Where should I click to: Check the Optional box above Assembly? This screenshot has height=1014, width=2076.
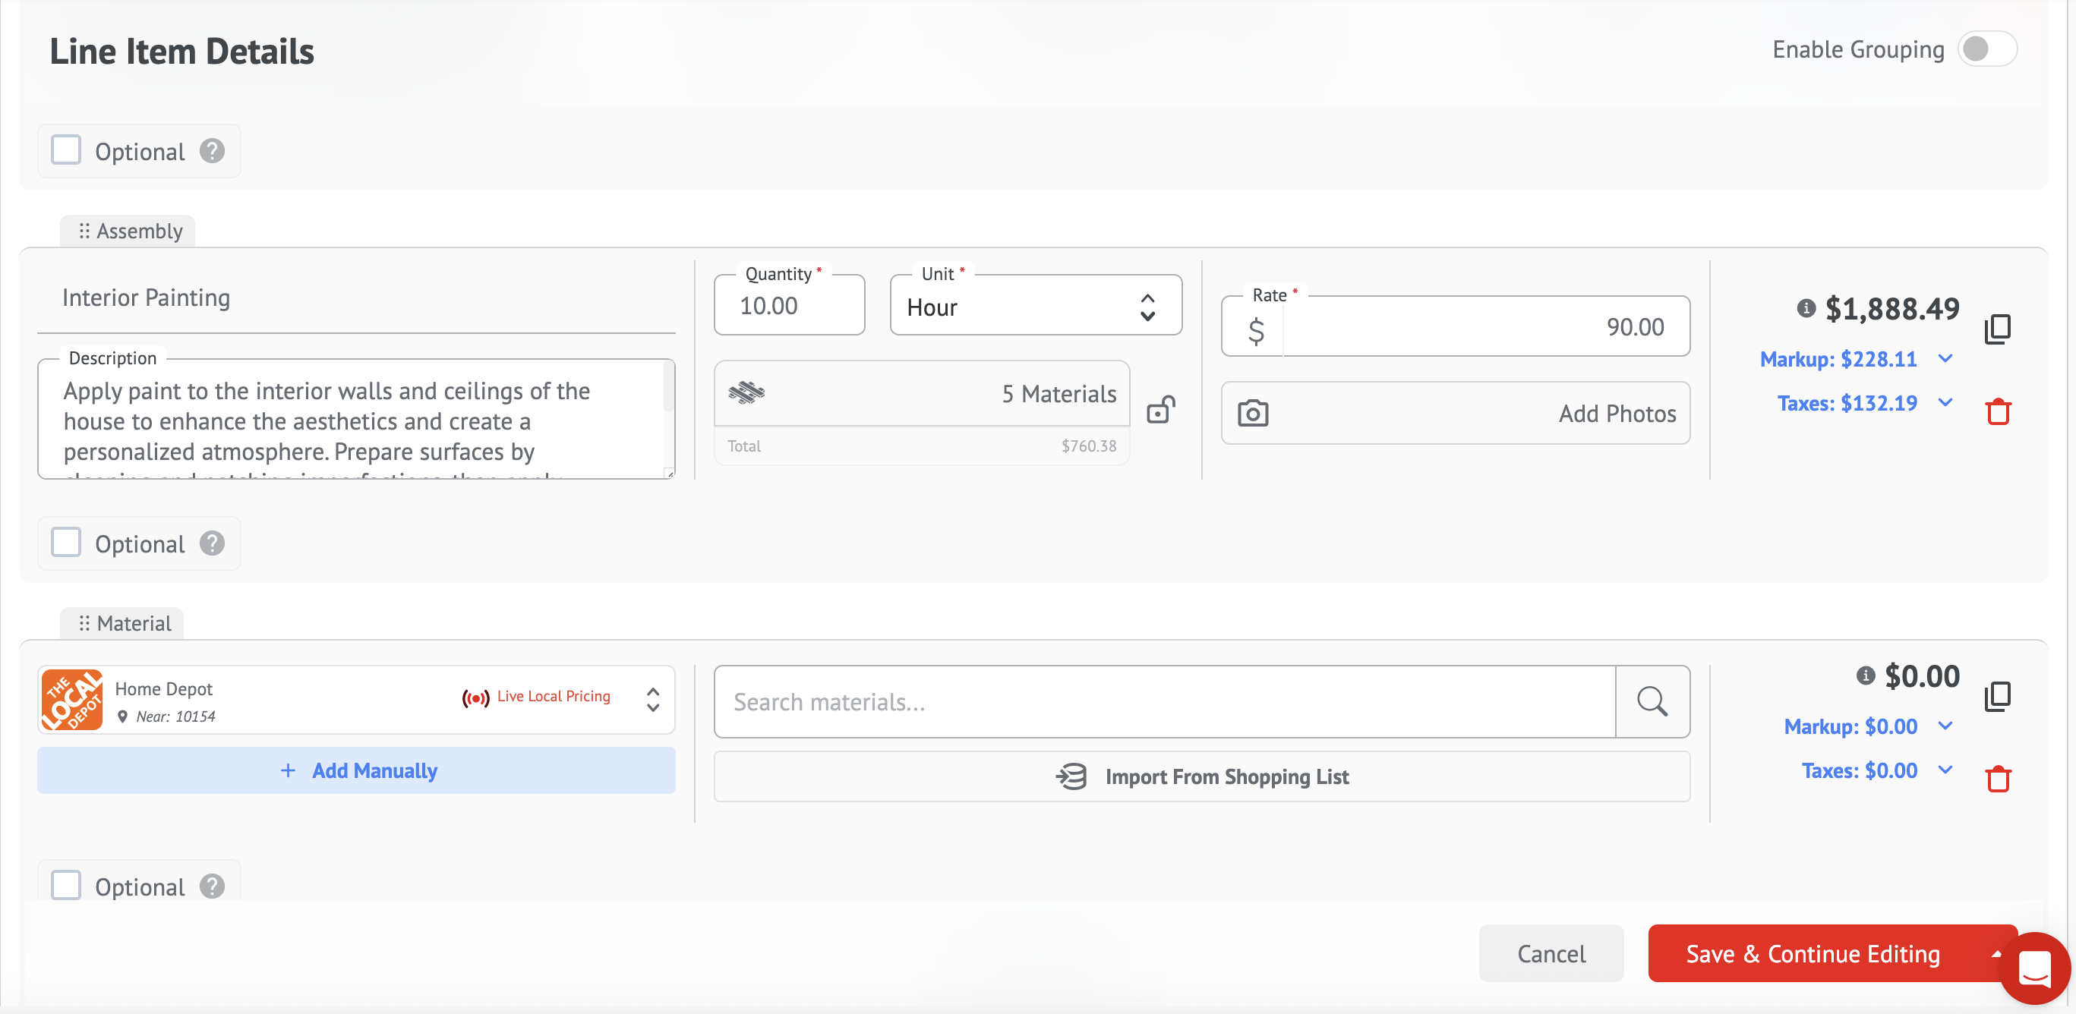click(66, 150)
